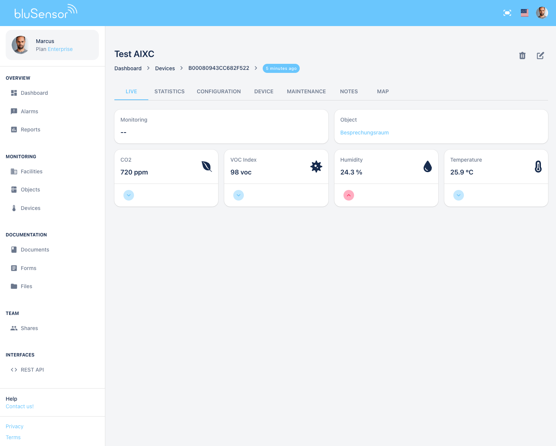
Task: Select the Reports icon in sidebar
Action: 14,129
